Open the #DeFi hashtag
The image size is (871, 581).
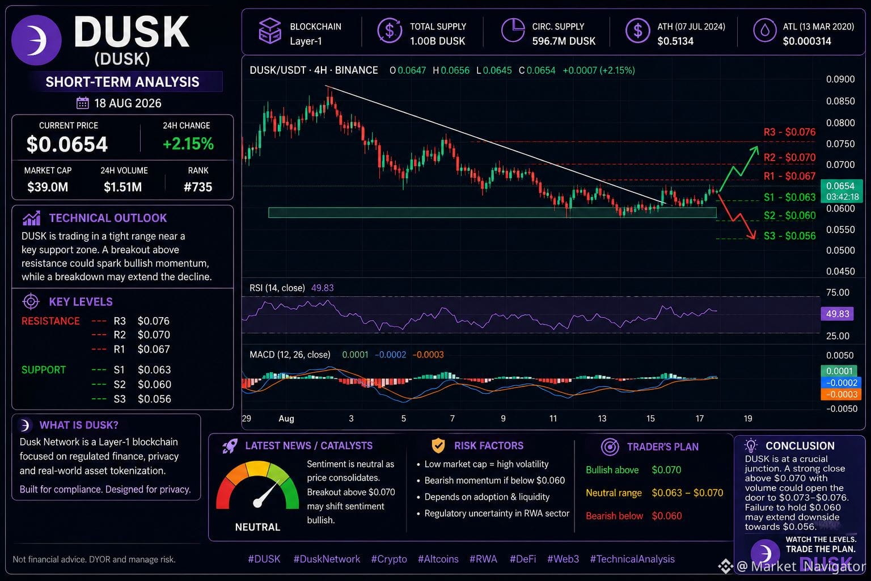pyautogui.click(x=523, y=559)
